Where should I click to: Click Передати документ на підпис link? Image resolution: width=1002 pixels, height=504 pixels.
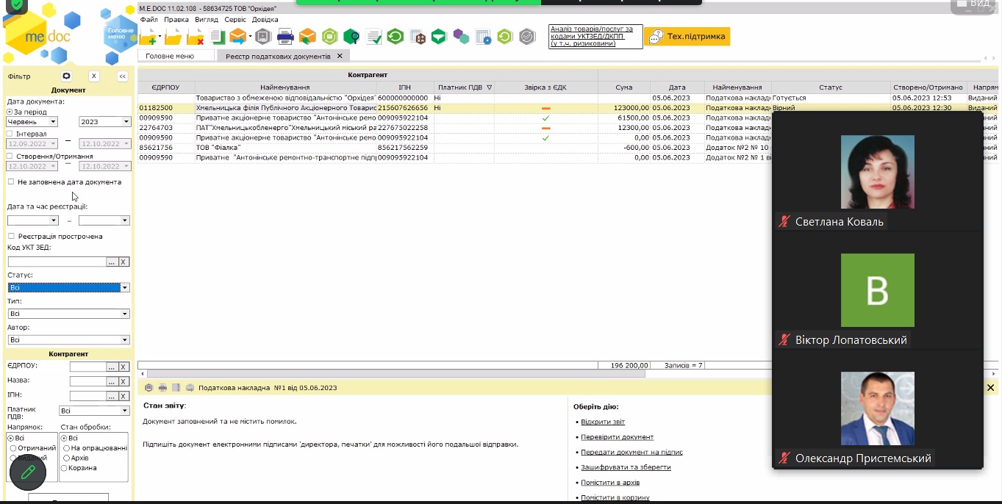pos(631,453)
